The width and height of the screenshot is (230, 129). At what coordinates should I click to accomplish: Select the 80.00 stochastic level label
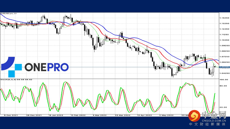223,86
